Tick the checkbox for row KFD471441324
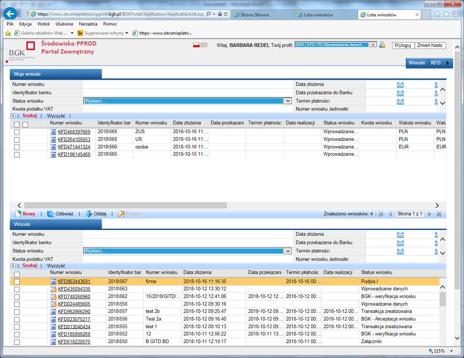 pyautogui.click(x=17, y=147)
